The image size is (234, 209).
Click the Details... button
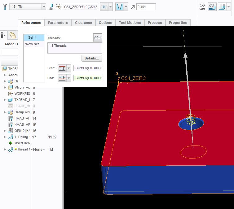pos(92,58)
